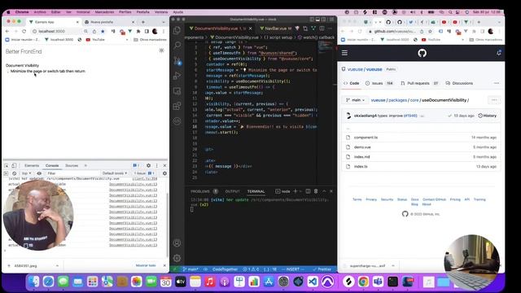Image resolution: width=521 pixels, height=293 pixels.
Task: Split the terminal in the VS Code panel
Action: [308, 191]
